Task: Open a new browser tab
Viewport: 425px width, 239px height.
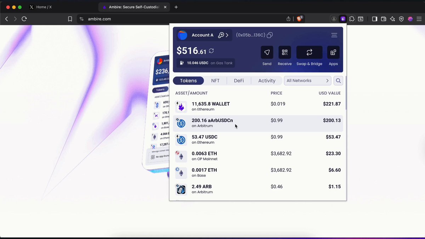Action: pyautogui.click(x=176, y=7)
